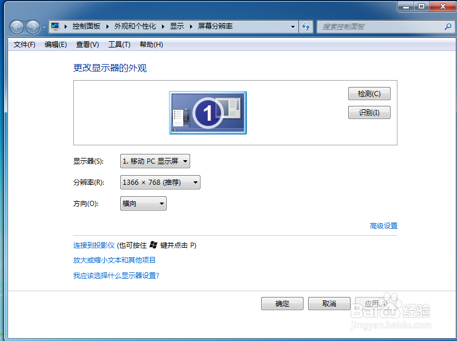Open recent pages arrow beside navigation buttons
457x341 pixels.
44,27
